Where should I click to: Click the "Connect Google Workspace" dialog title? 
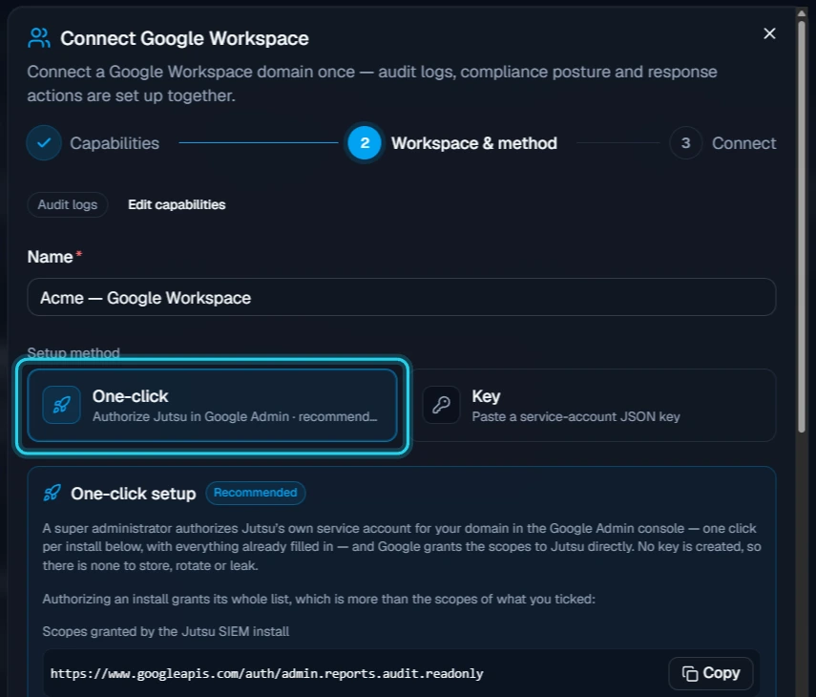point(185,38)
